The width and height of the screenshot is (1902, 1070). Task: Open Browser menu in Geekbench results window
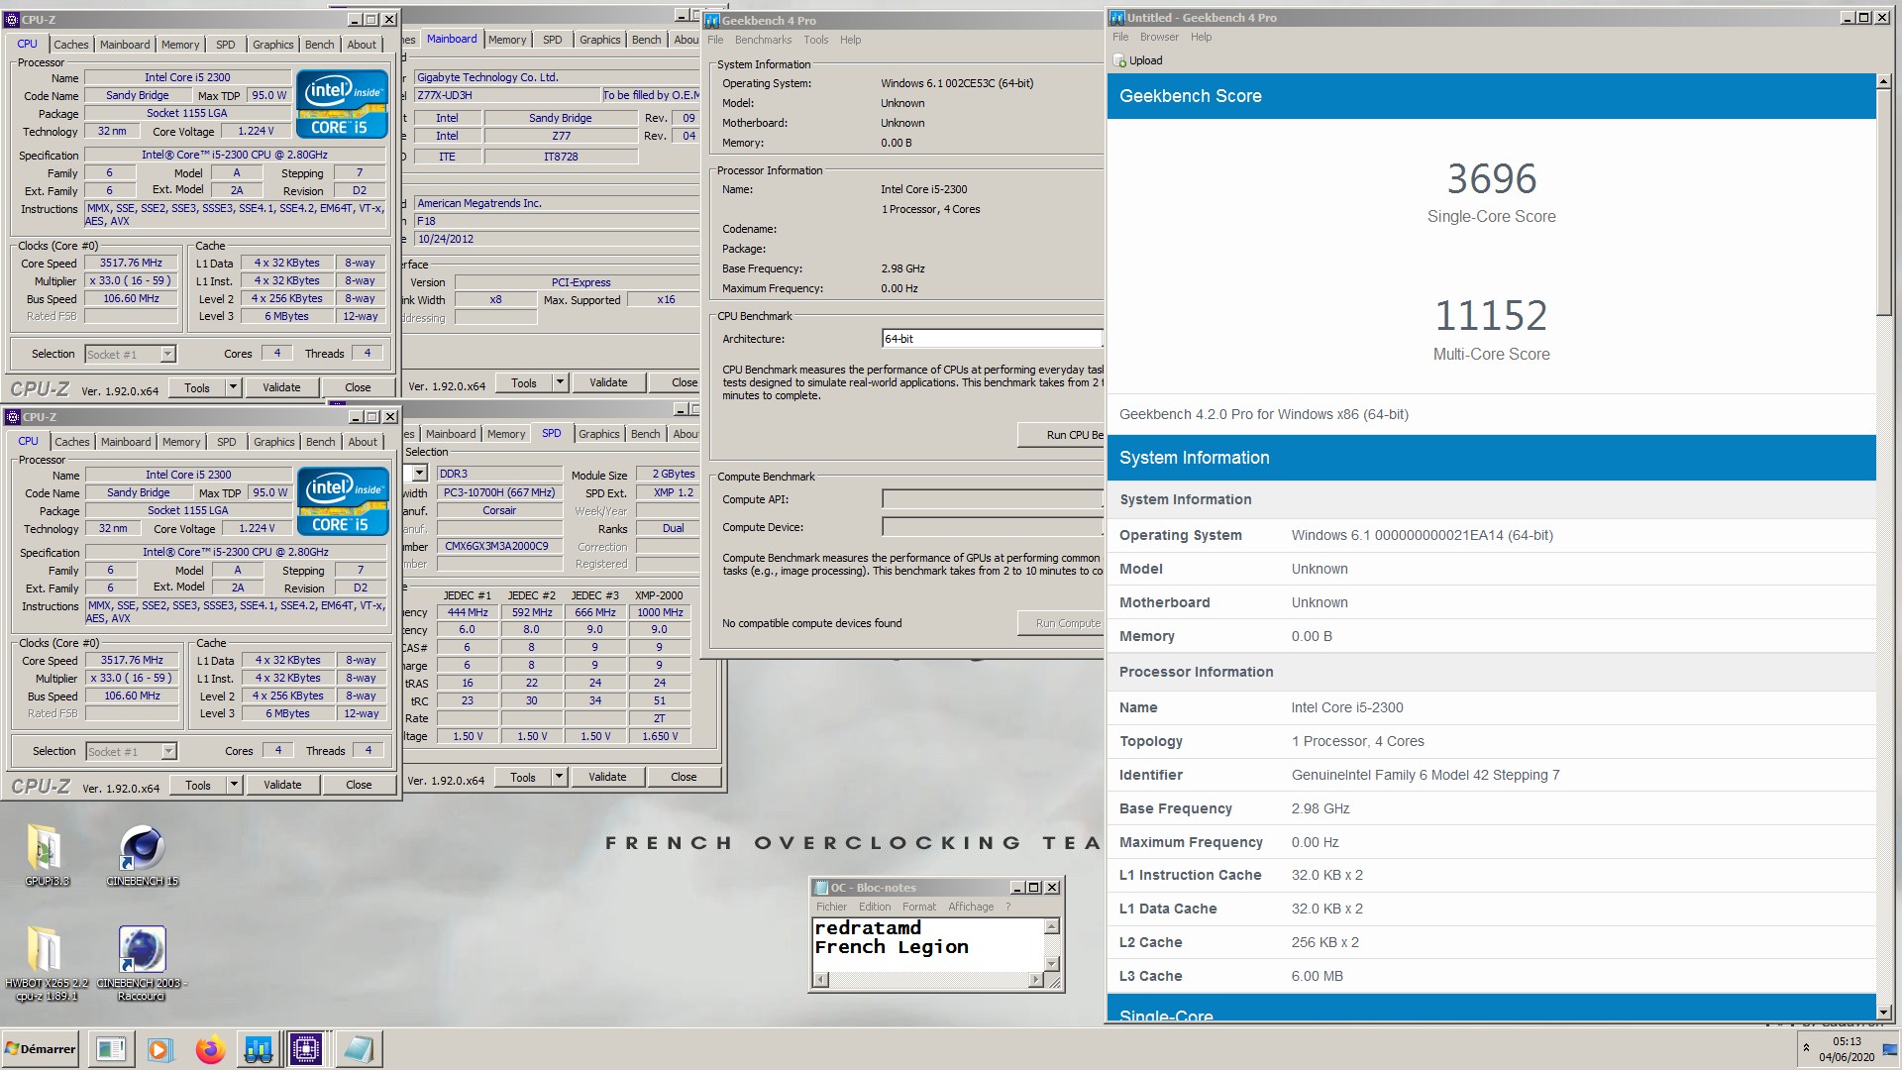point(1159,37)
